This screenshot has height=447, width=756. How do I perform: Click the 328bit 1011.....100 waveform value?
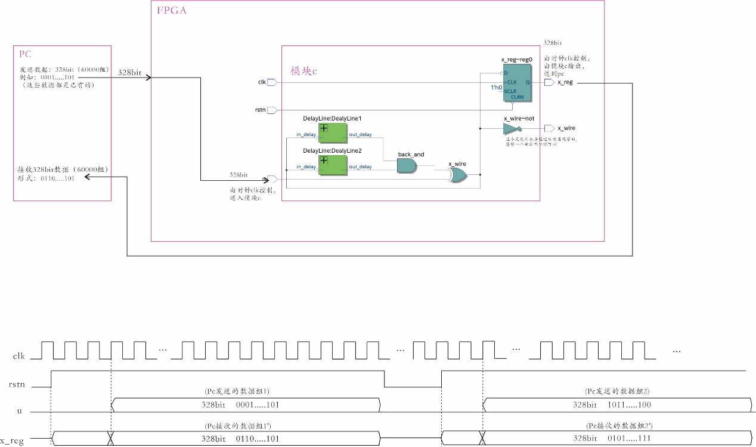click(x=612, y=405)
